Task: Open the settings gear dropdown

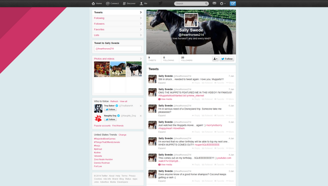Action: pos(222,4)
